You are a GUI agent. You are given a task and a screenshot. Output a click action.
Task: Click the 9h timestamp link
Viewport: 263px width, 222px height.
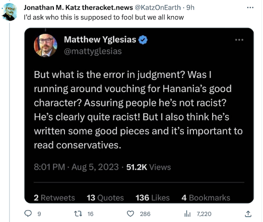190,8
